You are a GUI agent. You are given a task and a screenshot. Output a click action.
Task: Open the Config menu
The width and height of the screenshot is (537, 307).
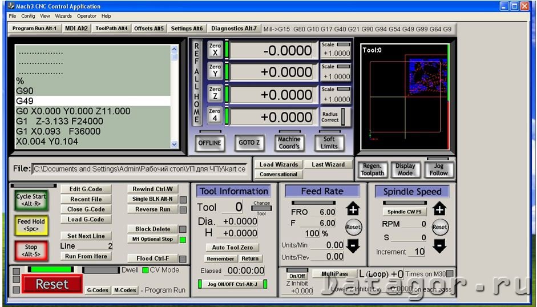click(x=28, y=16)
